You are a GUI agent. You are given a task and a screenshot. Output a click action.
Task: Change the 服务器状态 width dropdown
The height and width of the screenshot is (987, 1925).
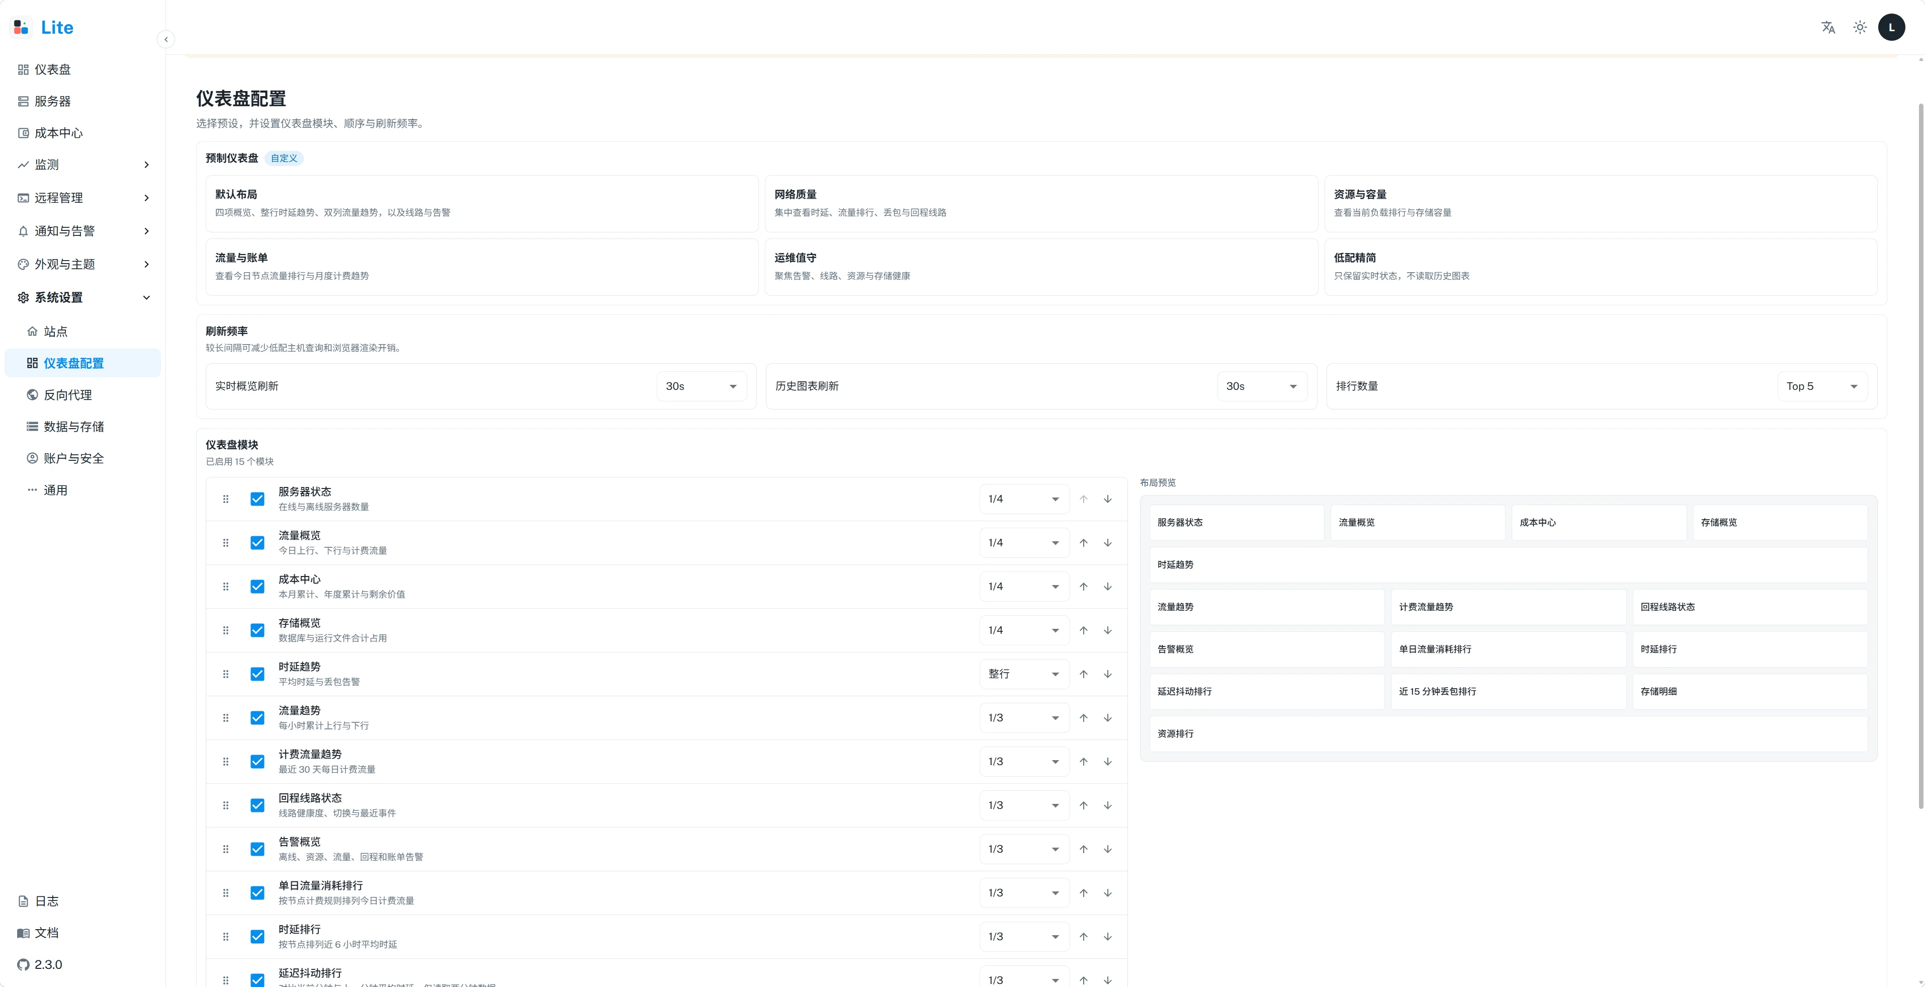pyautogui.click(x=1024, y=499)
